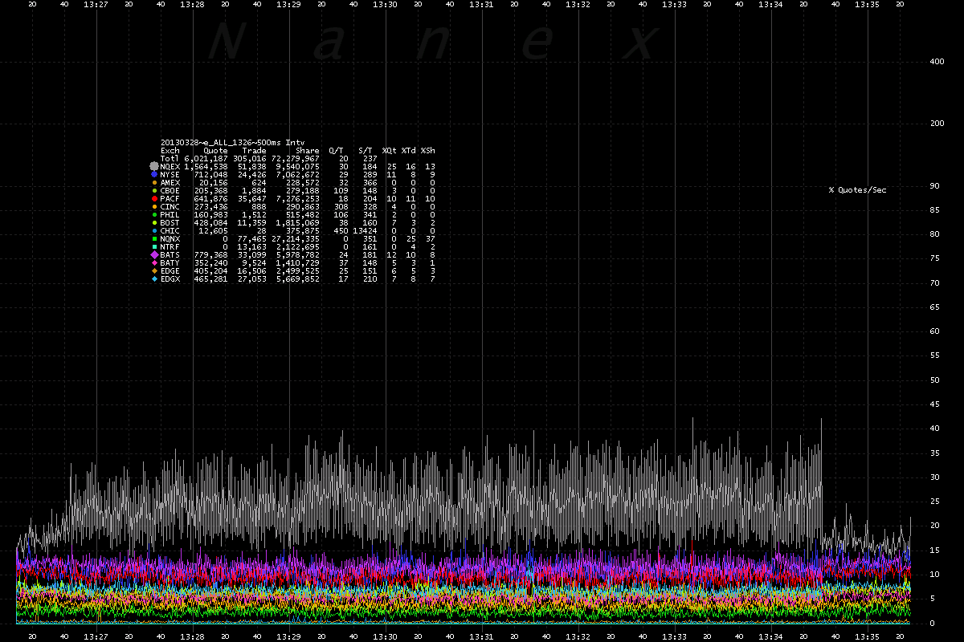Select the "NQEX" exchange name

click(x=170, y=166)
